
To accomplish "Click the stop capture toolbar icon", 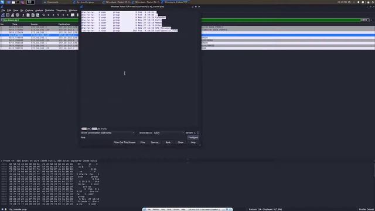I will click(8, 15).
